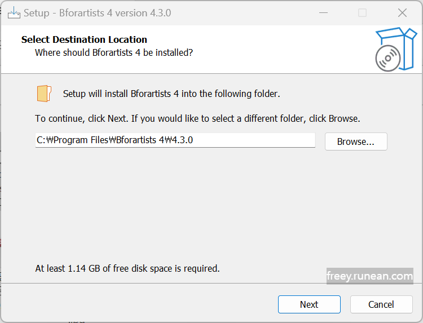Image resolution: width=423 pixels, height=323 pixels.
Task: Click the yellow folder icon
Action: pos(44,94)
